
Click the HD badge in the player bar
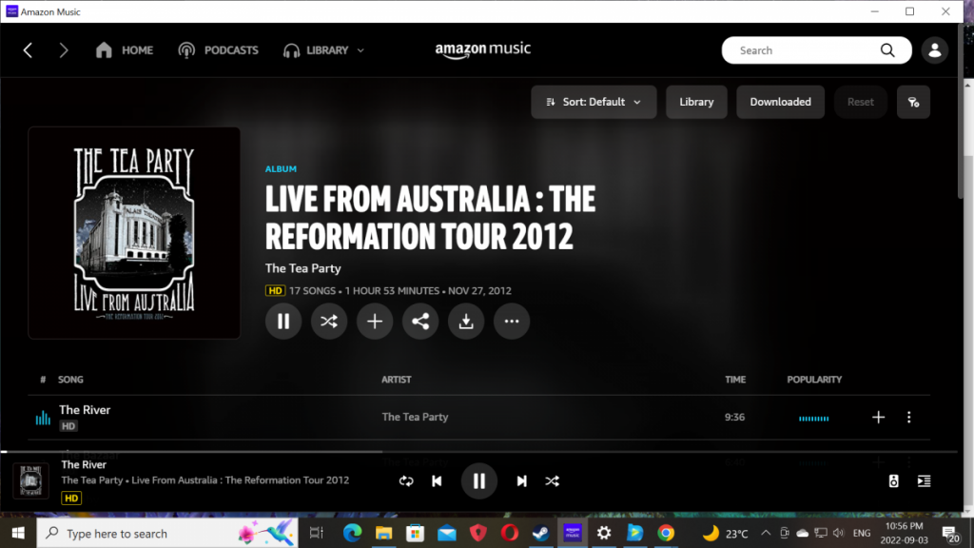coord(71,499)
